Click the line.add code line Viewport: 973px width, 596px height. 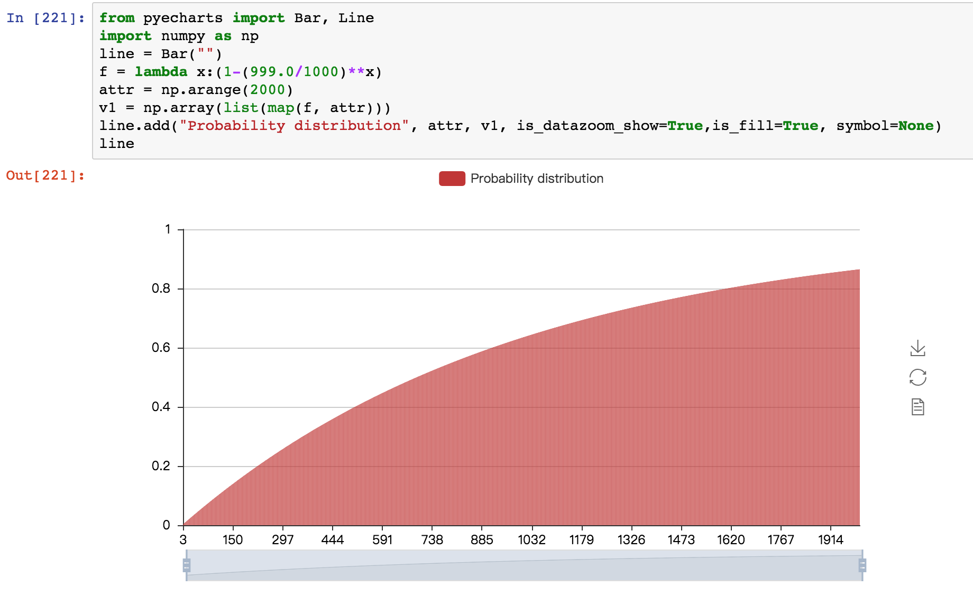click(520, 126)
